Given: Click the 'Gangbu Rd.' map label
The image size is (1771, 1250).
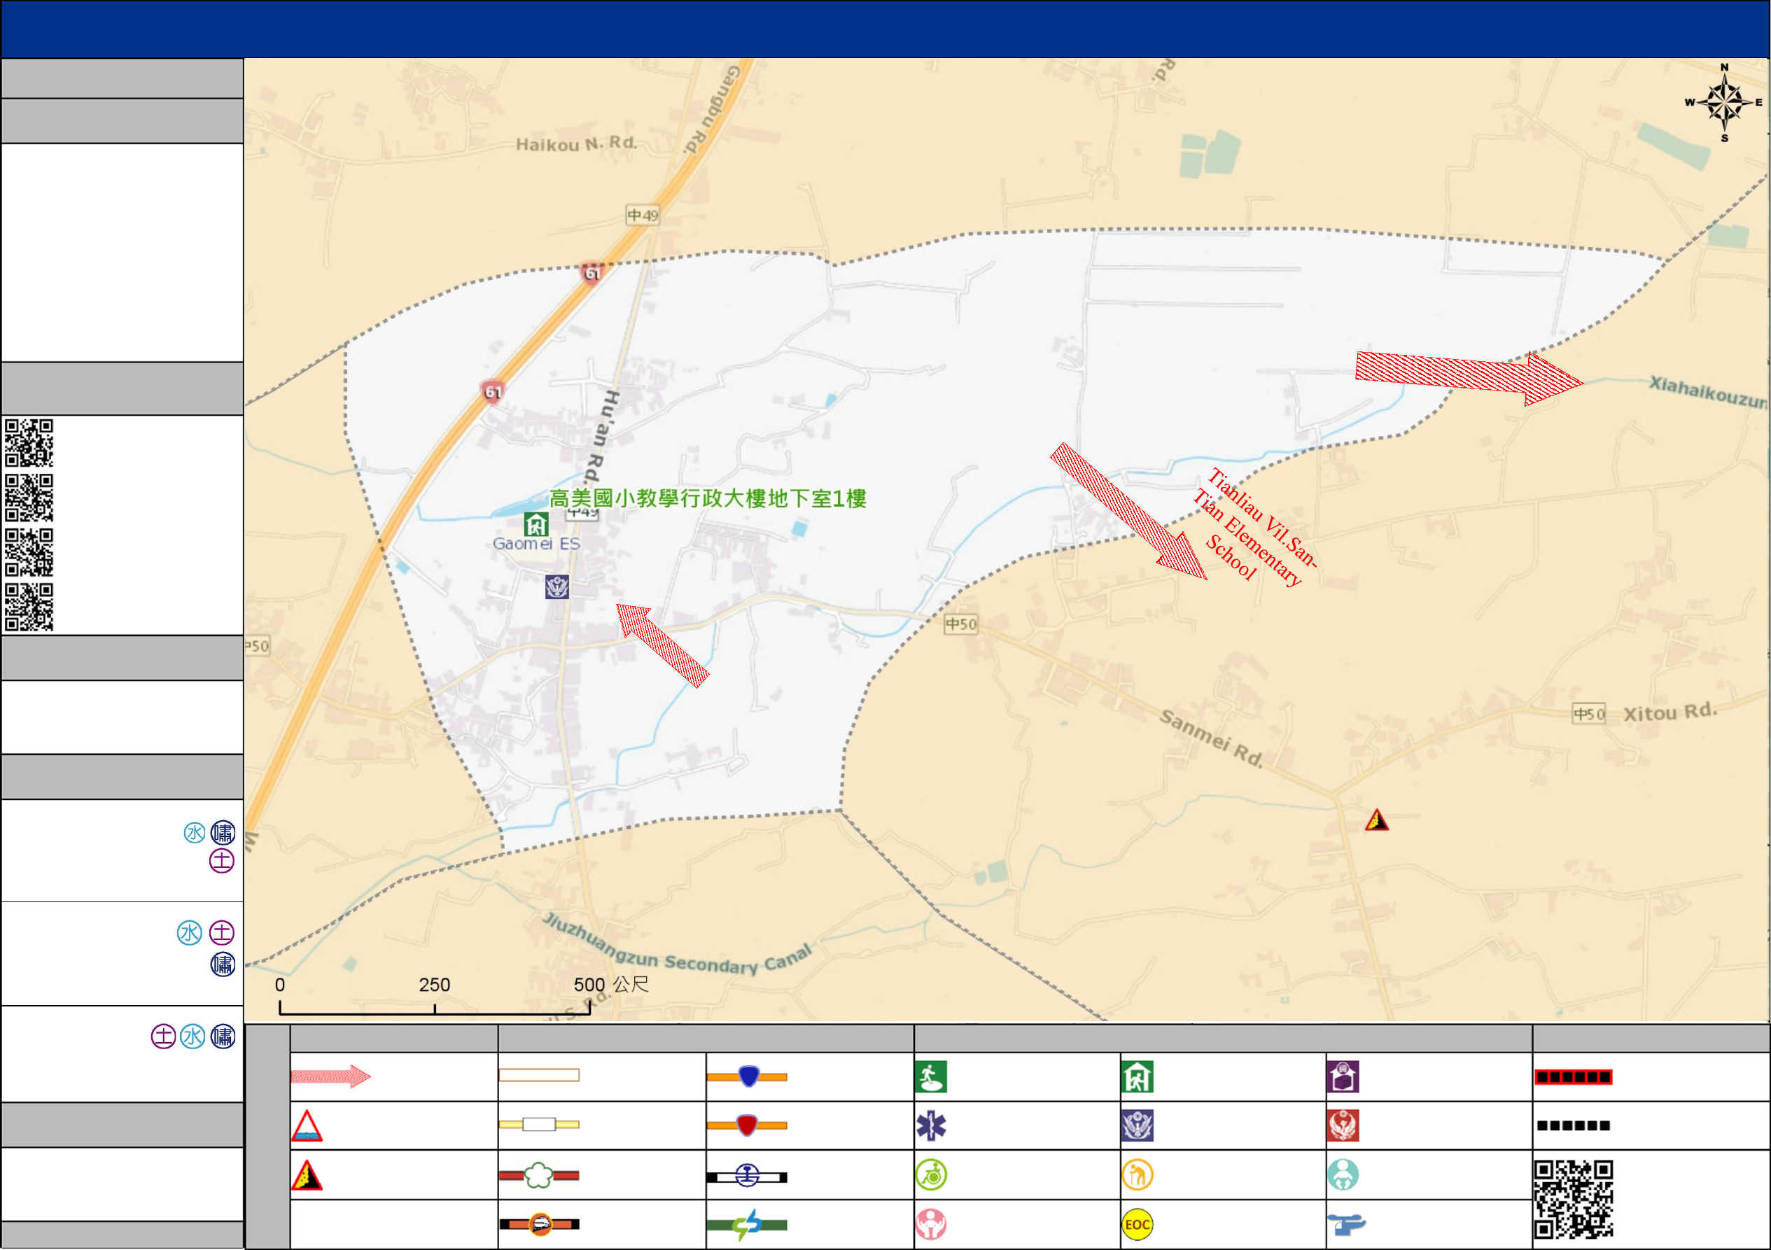Looking at the screenshot, I should (x=711, y=109).
